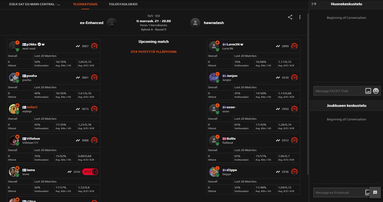Click teme's K/D value 1,52/0,8
Image resolution: width=383 pixels, height=202 pixels.
pyautogui.click(x=84, y=188)
